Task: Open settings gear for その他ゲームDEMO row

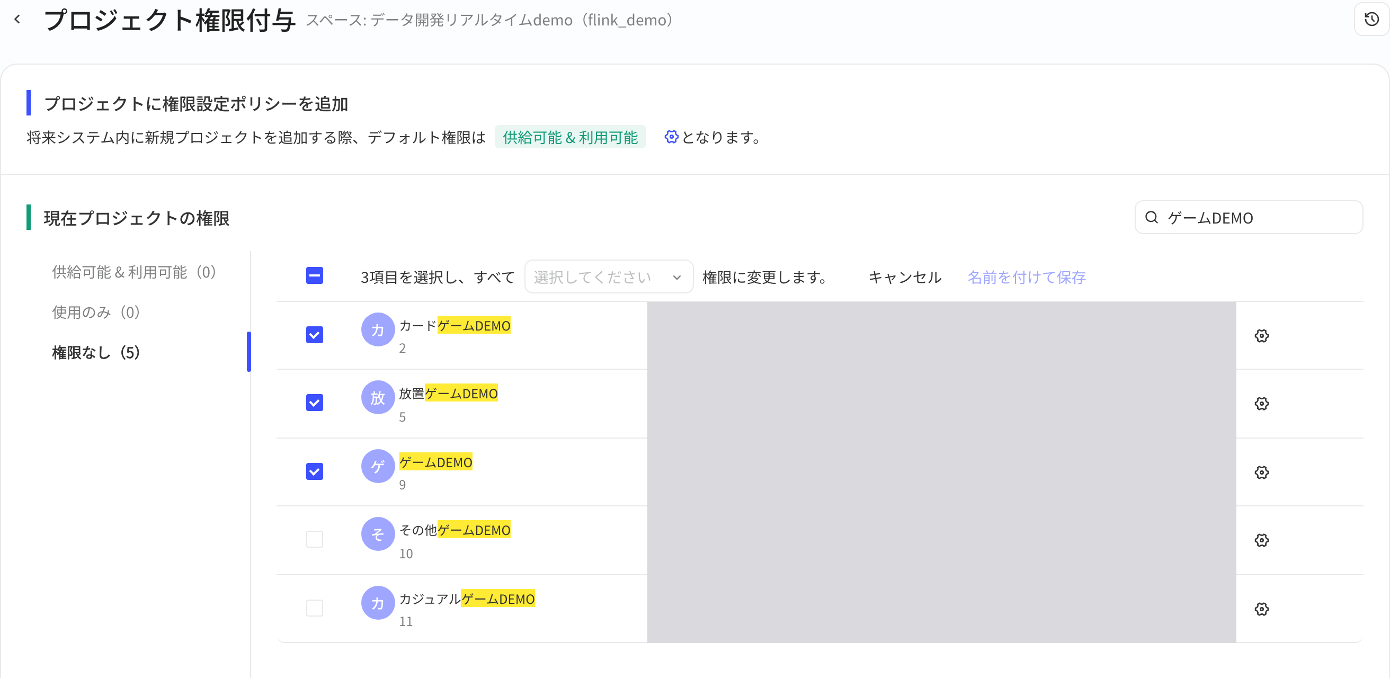Action: click(1262, 540)
